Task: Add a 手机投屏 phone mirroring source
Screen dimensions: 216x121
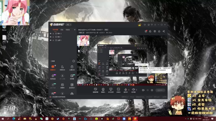Action: (111, 90)
